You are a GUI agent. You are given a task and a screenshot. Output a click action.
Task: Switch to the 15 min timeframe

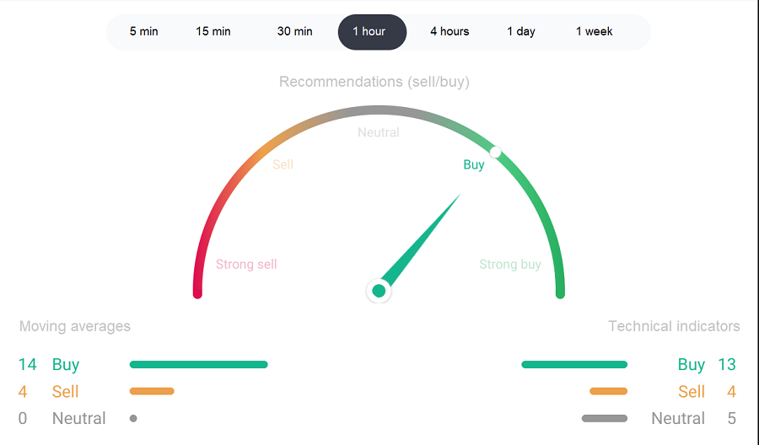(x=213, y=31)
